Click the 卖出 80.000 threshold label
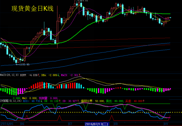The width and height of the screenshot is (182, 126). click(115, 101)
